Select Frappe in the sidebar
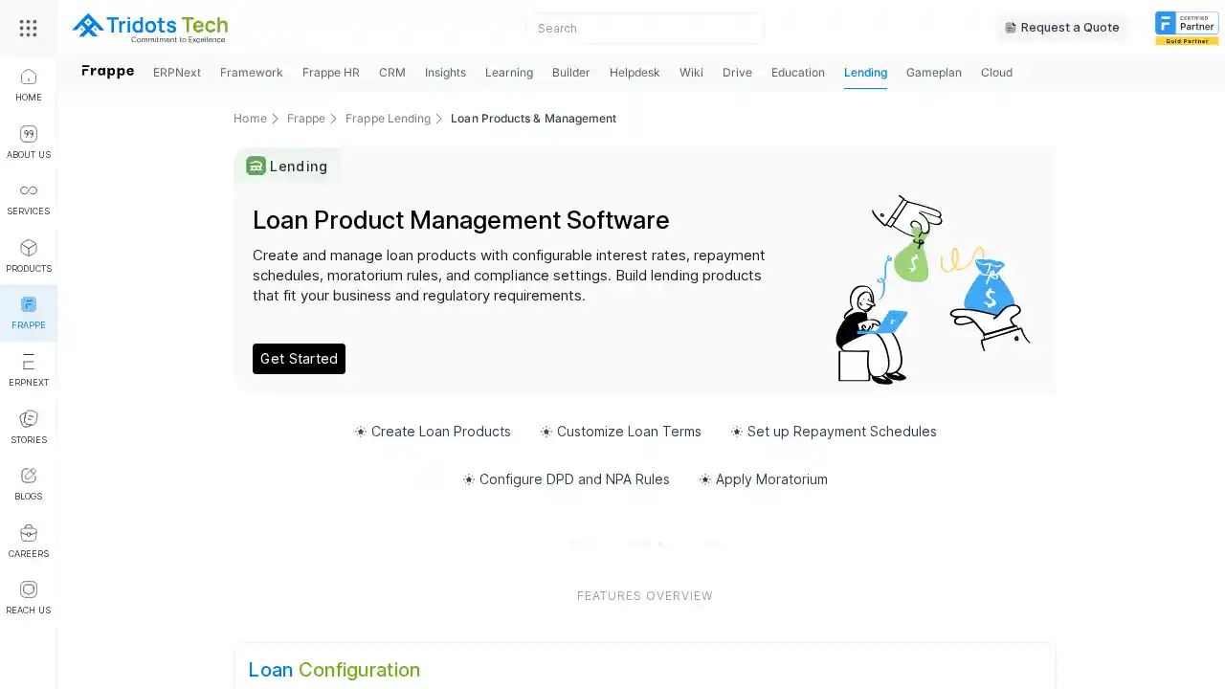This screenshot has height=689, width=1225. tap(29, 313)
